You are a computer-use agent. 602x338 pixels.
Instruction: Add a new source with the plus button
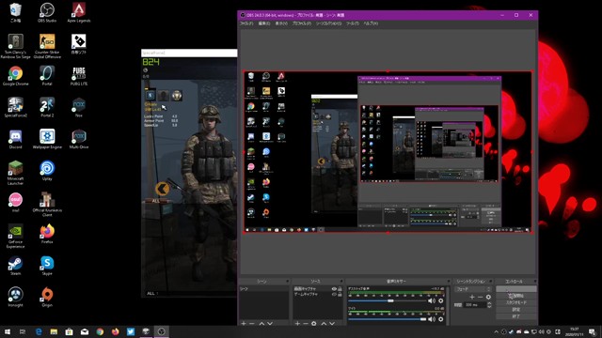(297, 324)
